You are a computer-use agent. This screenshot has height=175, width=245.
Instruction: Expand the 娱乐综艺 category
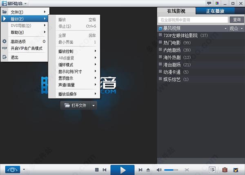pos(160,79)
